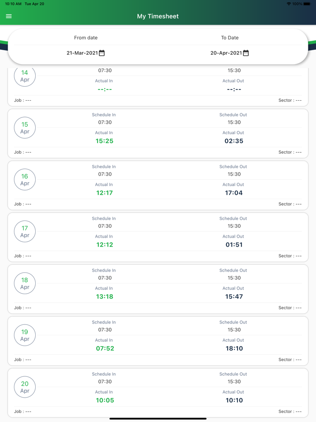316x422 pixels.
Task: Tap the 20 Apr date circle
Action: point(25,387)
